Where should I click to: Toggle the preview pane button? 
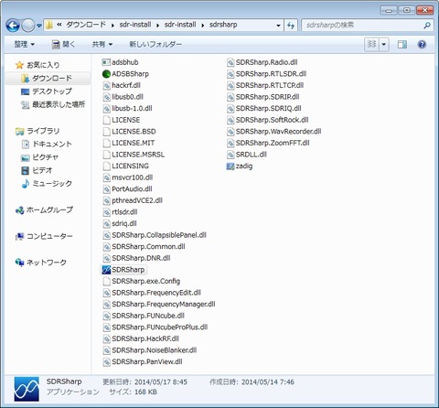pos(402,45)
